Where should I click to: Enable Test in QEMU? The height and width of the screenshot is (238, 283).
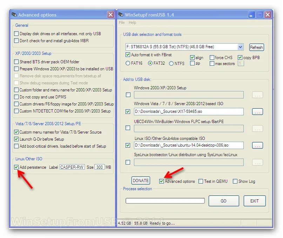point(201,181)
